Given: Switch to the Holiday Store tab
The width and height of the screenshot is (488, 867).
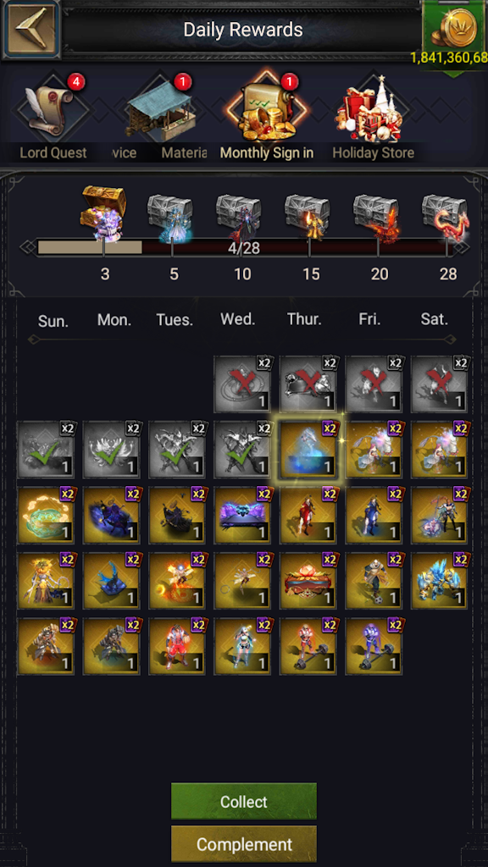Looking at the screenshot, I should pos(374,152).
